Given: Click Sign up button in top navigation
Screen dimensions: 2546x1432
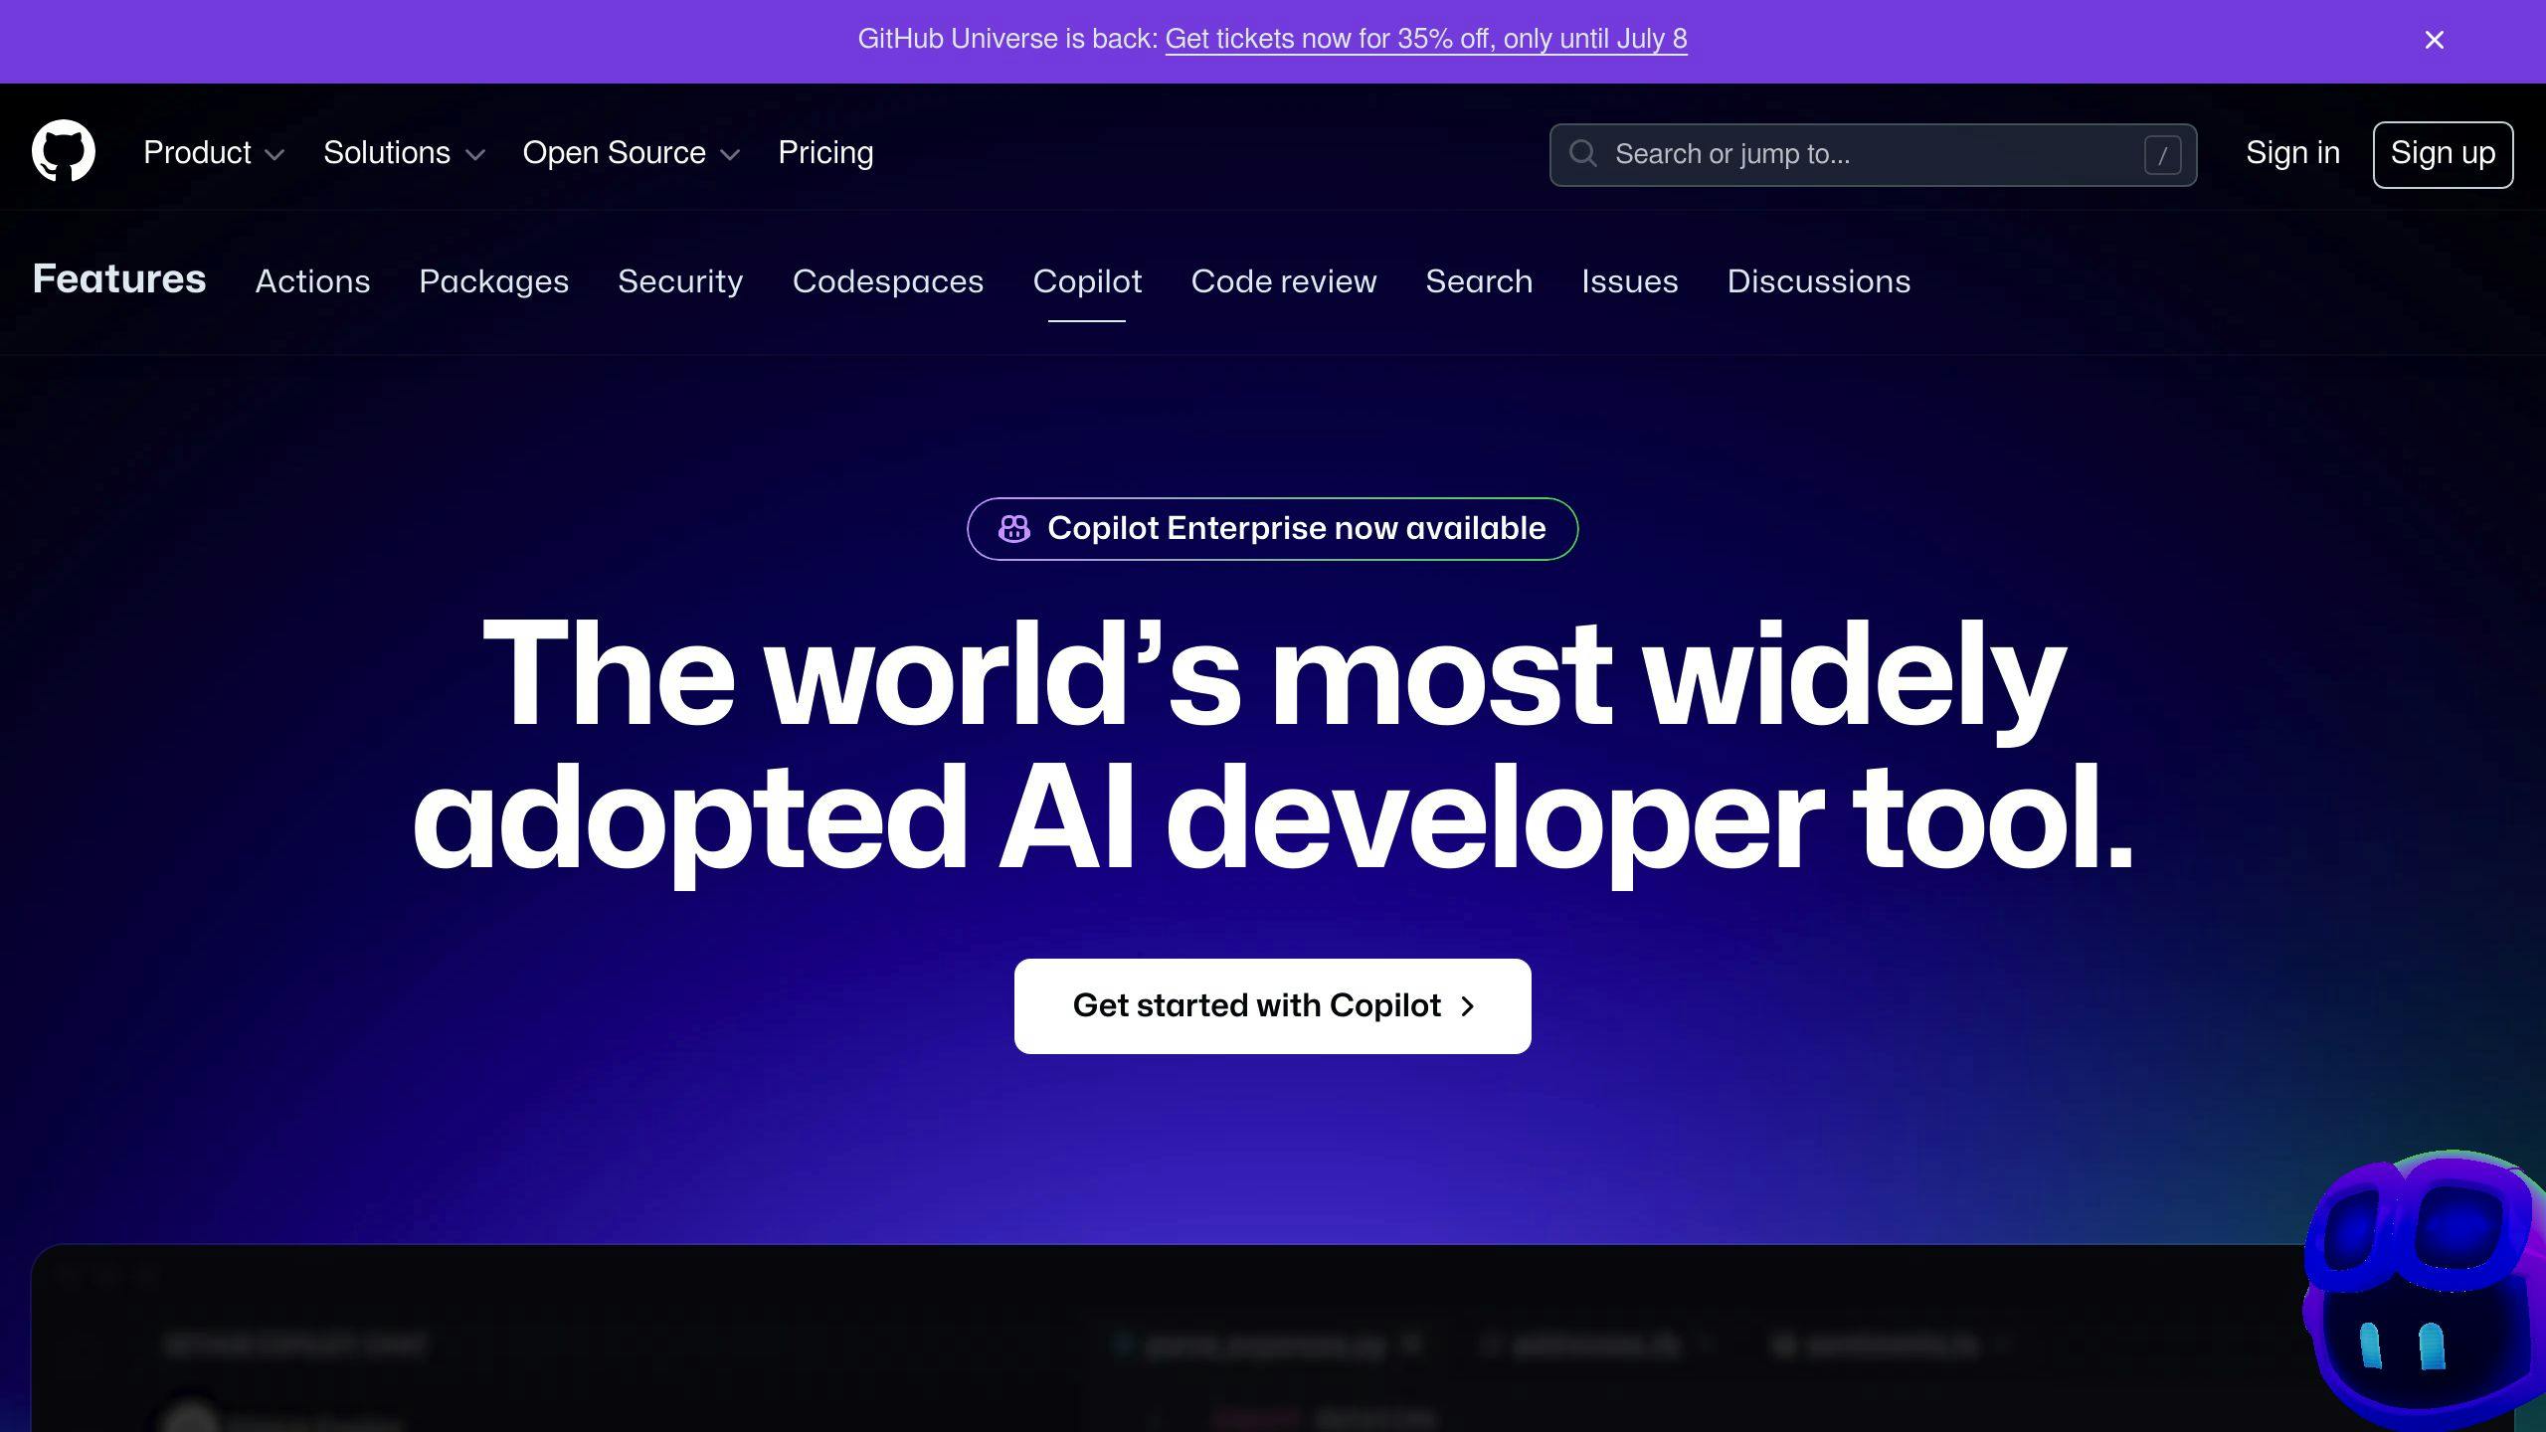Looking at the screenshot, I should pyautogui.click(x=2443, y=154).
